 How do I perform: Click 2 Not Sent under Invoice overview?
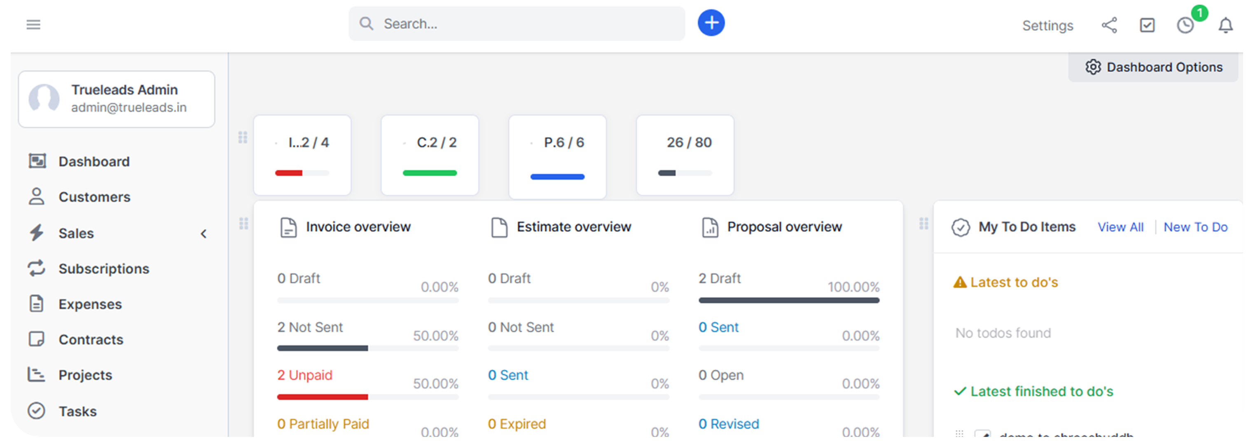(x=310, y=327)
